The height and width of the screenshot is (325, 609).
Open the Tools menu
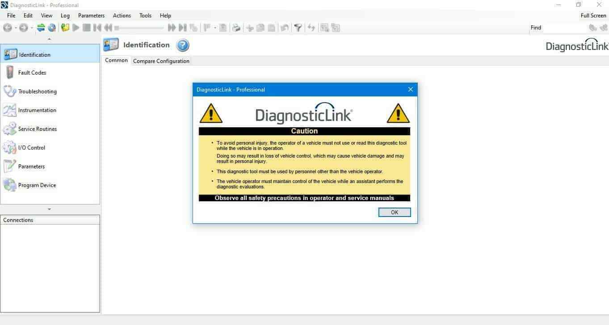(x=145, y=15)
